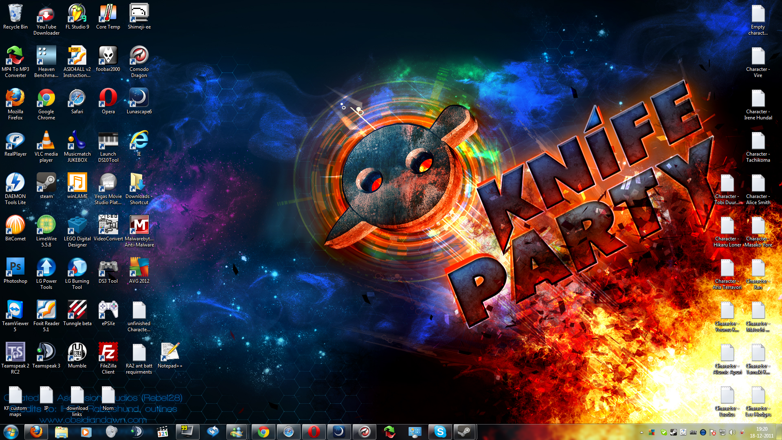Viewport: 782px width, 440px height.
Task: Select the VideoConvert desktop icon
Action: point(108,229)
